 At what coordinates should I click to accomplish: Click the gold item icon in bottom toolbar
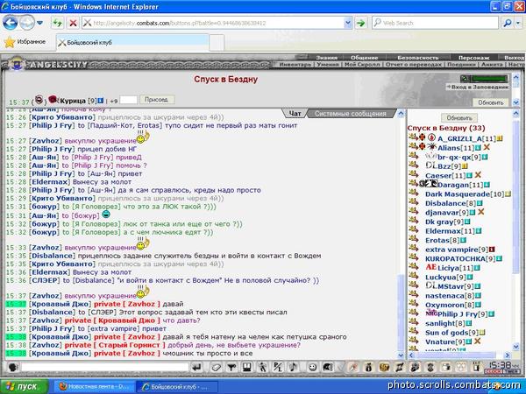384,368
